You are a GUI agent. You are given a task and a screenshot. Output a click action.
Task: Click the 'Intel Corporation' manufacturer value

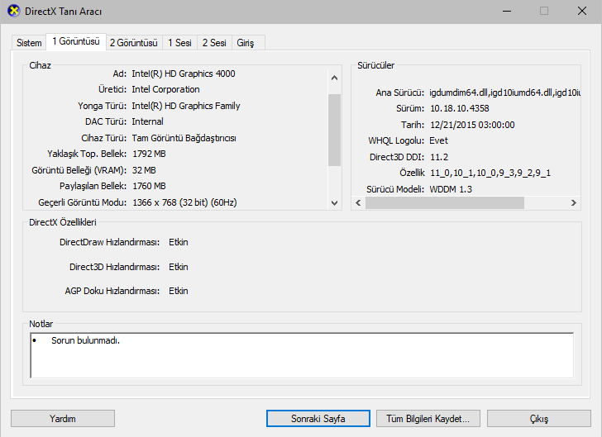[165, 89]
